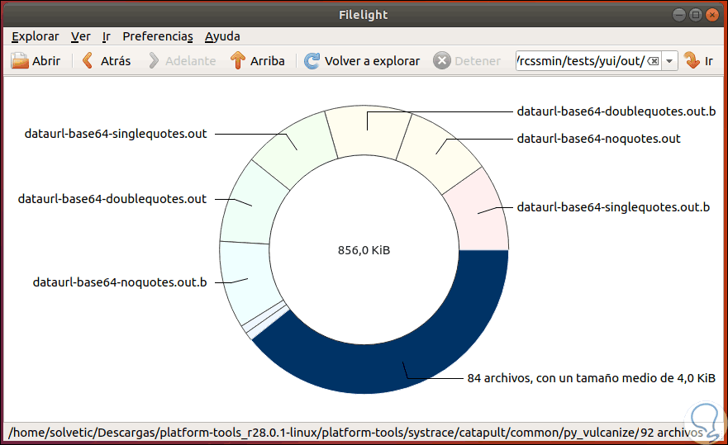The image size is (728, 445).
Task: Click the Volver a explorar refresh icon
Action: pyautogui.click(x=312, y=61)
